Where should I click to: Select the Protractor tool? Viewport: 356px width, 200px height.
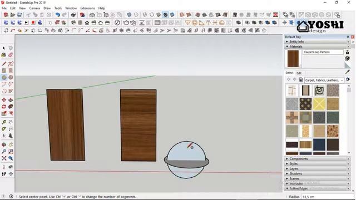pyautogui.click(x=4, y=129)
